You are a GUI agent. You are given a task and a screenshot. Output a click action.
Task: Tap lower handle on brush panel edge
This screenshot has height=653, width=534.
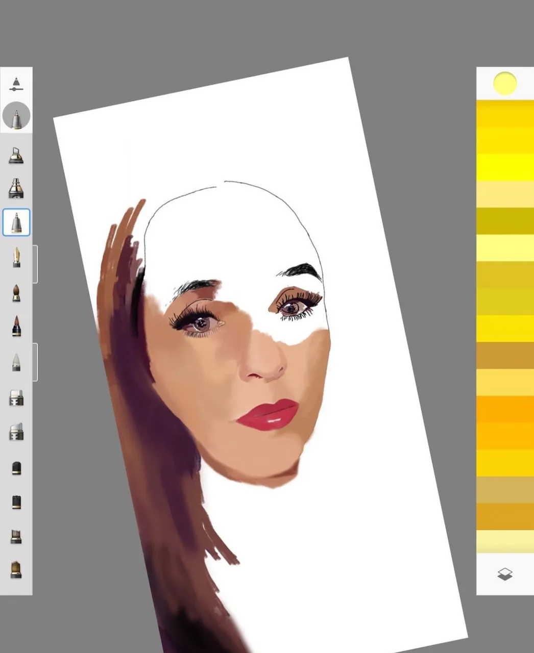(35, 362)
